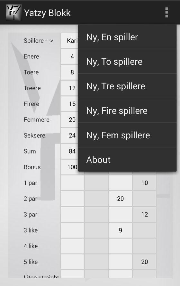Viewport: 180px width, 286px height.
Task: Select Ny, Fem spillere option
Action: click(x=127, y=135)
